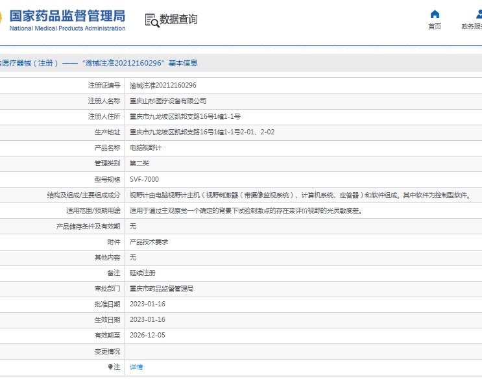The width and height of the screenshot is (482, 381).
Task: Select the page title containing 基本信息
Action: tap(99, 63)
